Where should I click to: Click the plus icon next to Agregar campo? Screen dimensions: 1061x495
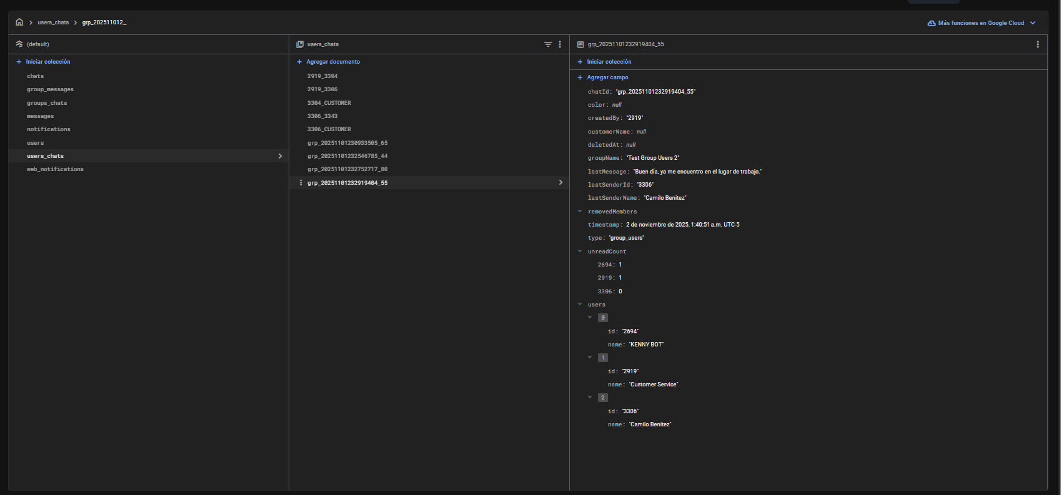pyautogui.click(x=580, y=77)
